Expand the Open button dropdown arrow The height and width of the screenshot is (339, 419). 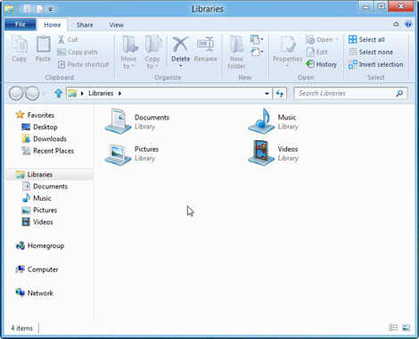click(x=337, y=39)
